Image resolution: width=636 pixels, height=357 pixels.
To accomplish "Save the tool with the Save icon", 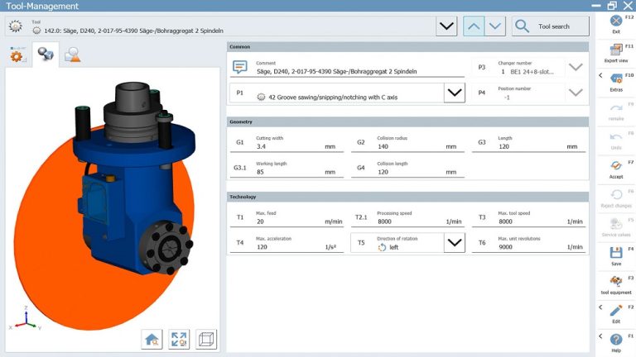I will click(615, 253).
